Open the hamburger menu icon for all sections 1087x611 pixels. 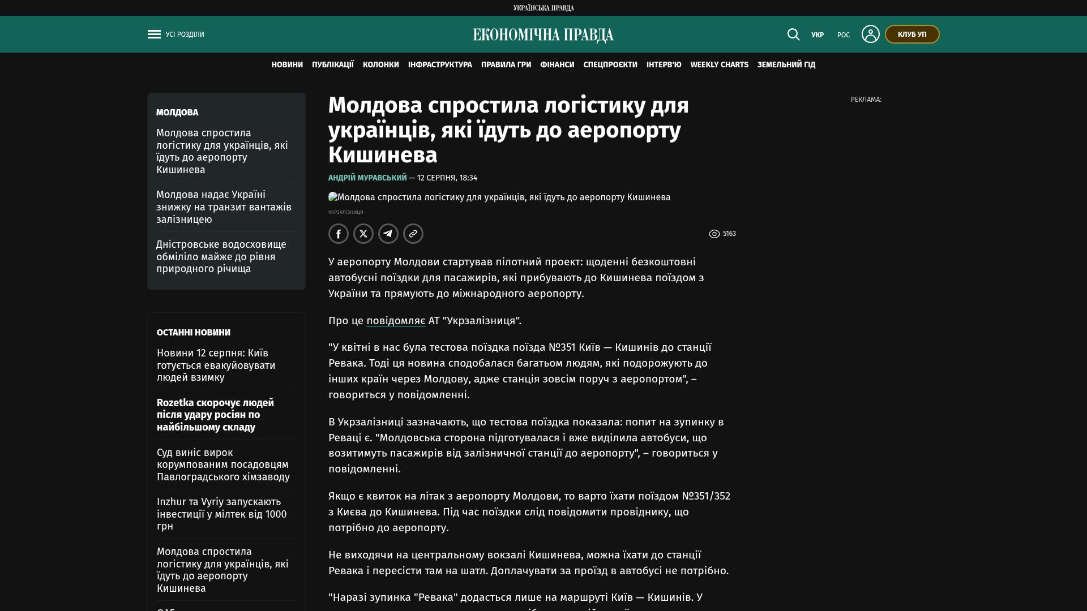coord(154,35)
